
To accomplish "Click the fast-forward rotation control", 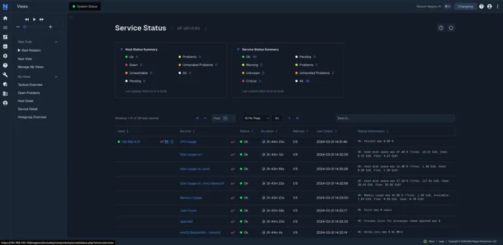I will (x=42, y=20).
